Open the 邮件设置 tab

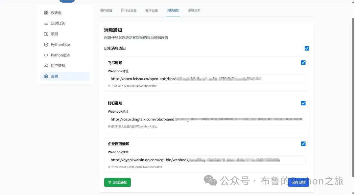[152, 11]
